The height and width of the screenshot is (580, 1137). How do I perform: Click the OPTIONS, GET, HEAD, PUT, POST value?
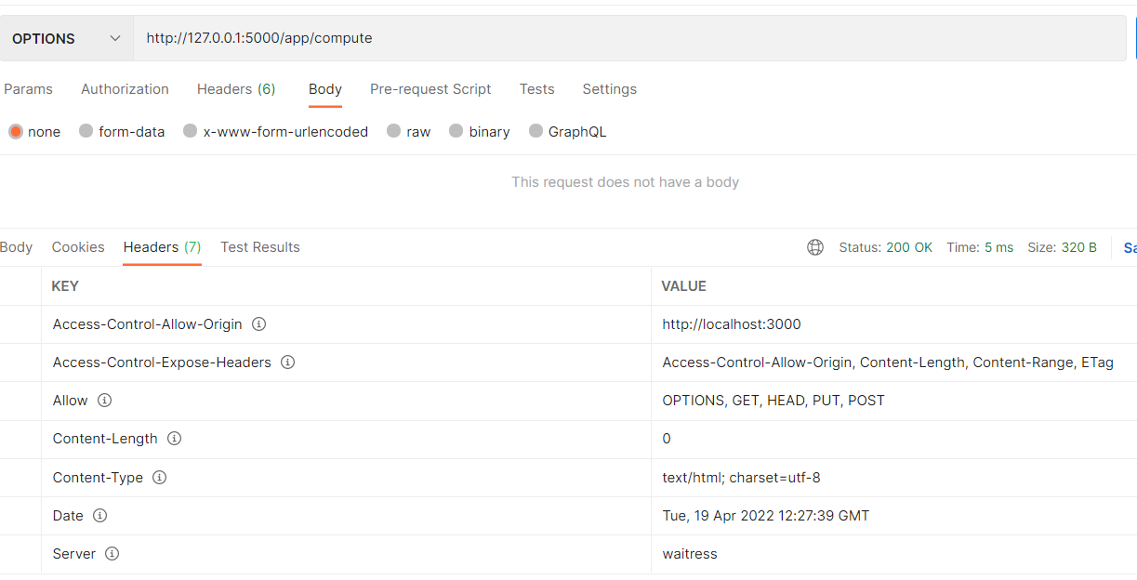(x=773, y=401)
